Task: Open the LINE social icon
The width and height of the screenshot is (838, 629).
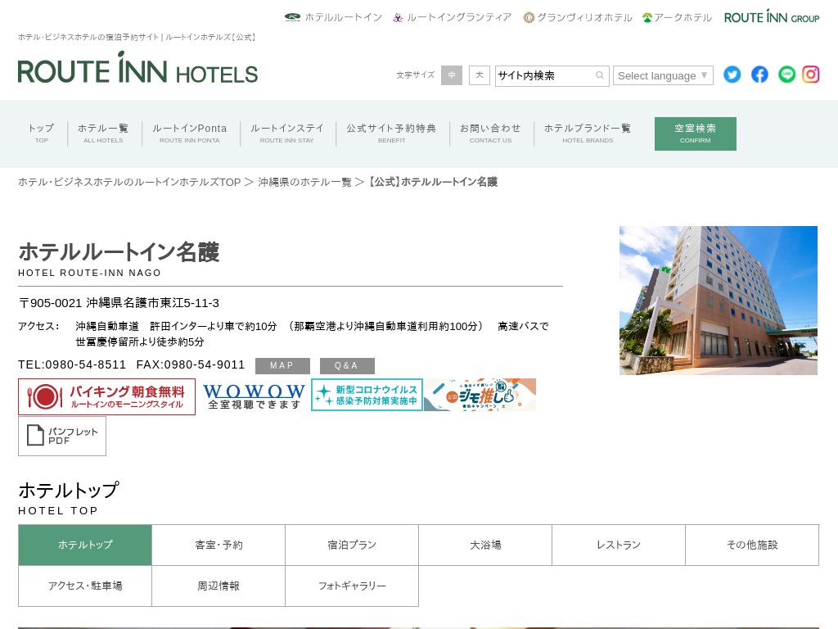Action: tap(786, 75)
